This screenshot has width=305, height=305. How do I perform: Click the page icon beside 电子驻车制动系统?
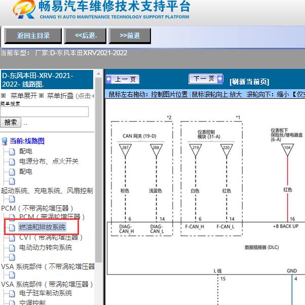12,293
